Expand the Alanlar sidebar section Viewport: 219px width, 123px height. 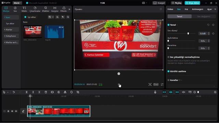pyautogui.click(x=11, y=30)
